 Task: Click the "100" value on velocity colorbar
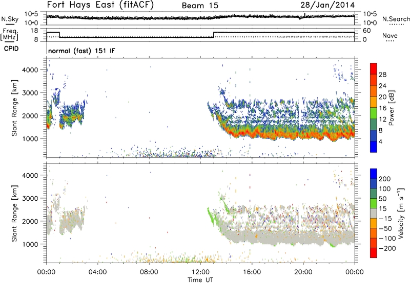tap(385, 189)
